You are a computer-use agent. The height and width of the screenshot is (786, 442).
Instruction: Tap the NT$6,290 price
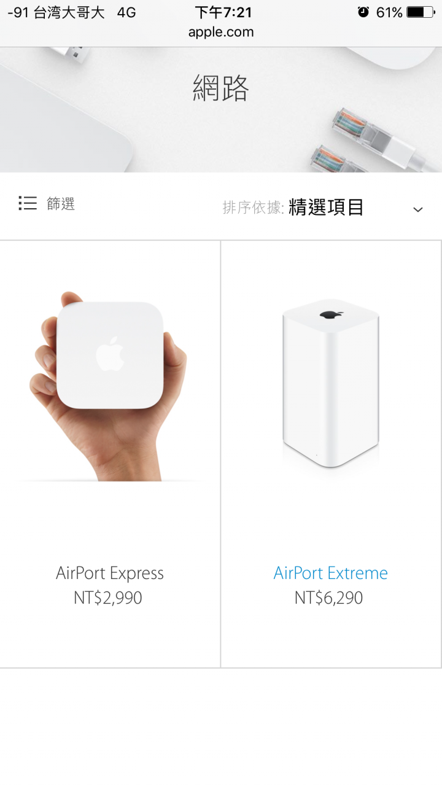(328, 597)
